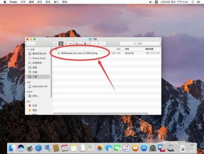The width and height of the screenshot is (204, 154).
Task: Switch Finder to column view
Action: (x=66, y=43)
